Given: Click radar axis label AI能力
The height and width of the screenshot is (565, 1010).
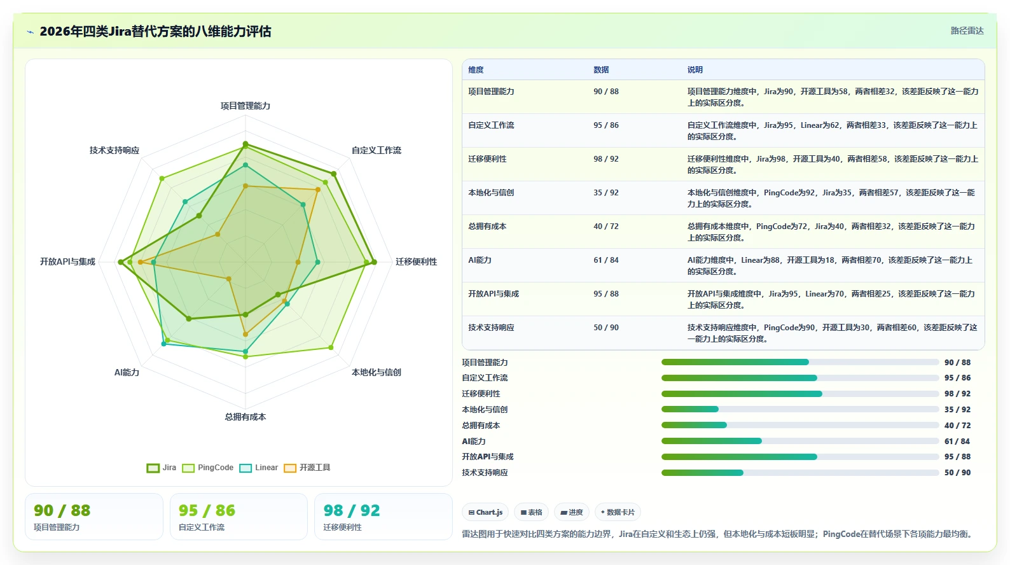Looking at the screenshot, I should tap(127, 372).
